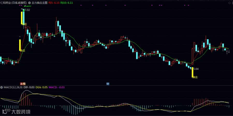Click the DIF: 0.03 value label
Screen dimensions: 233x116
(x=29, y=87)
